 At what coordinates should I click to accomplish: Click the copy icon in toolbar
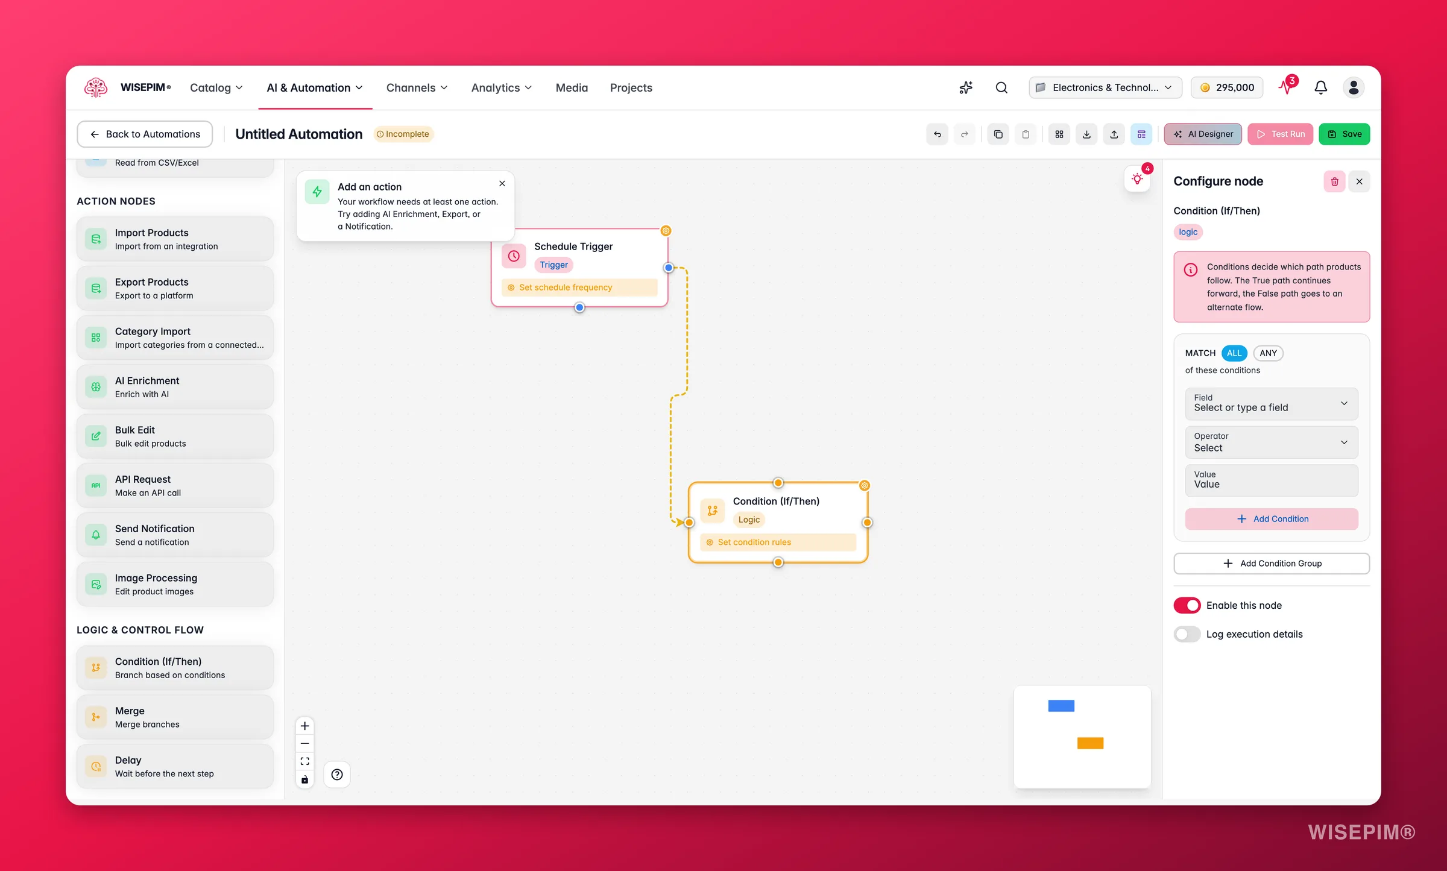click(998, 134)
